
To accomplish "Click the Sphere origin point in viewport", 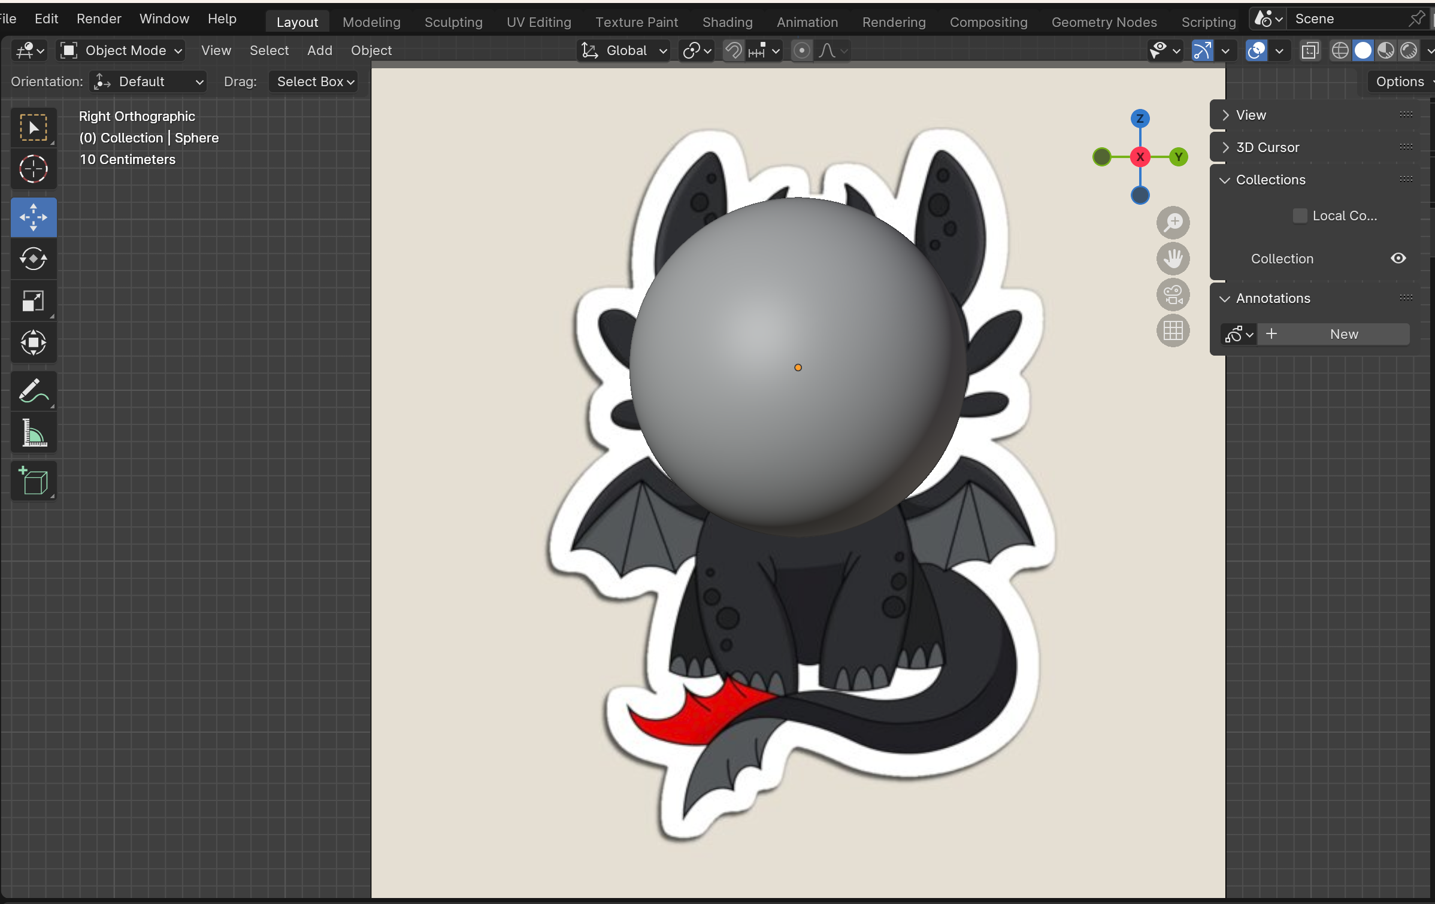I will click(x=798, y=368).
